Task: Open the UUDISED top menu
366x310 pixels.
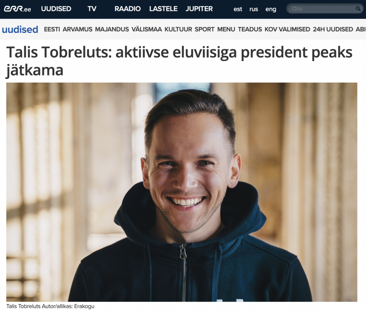Action: pos(56,9)
